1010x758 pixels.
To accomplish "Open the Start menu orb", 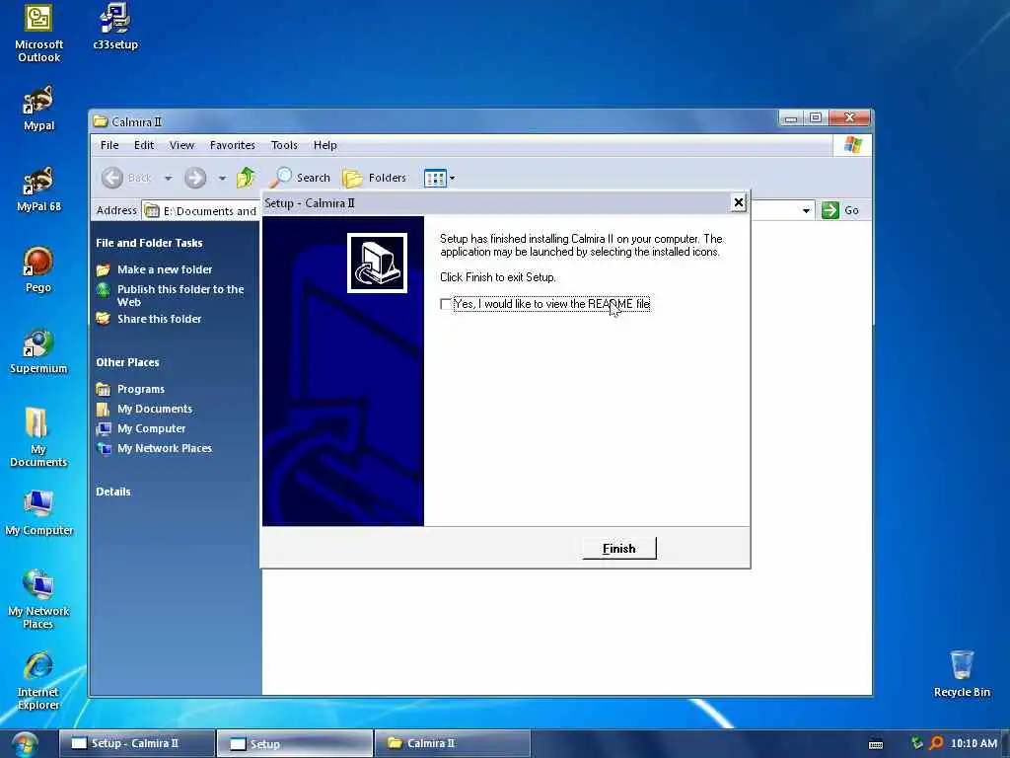I will point(25,744).
